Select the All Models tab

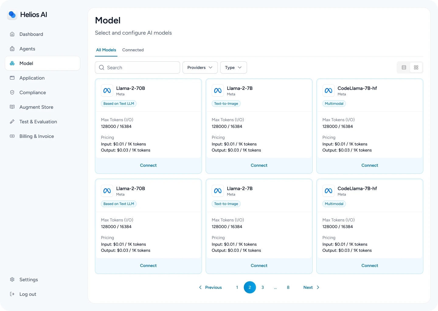pyautogui.click(x=106, y=50)
